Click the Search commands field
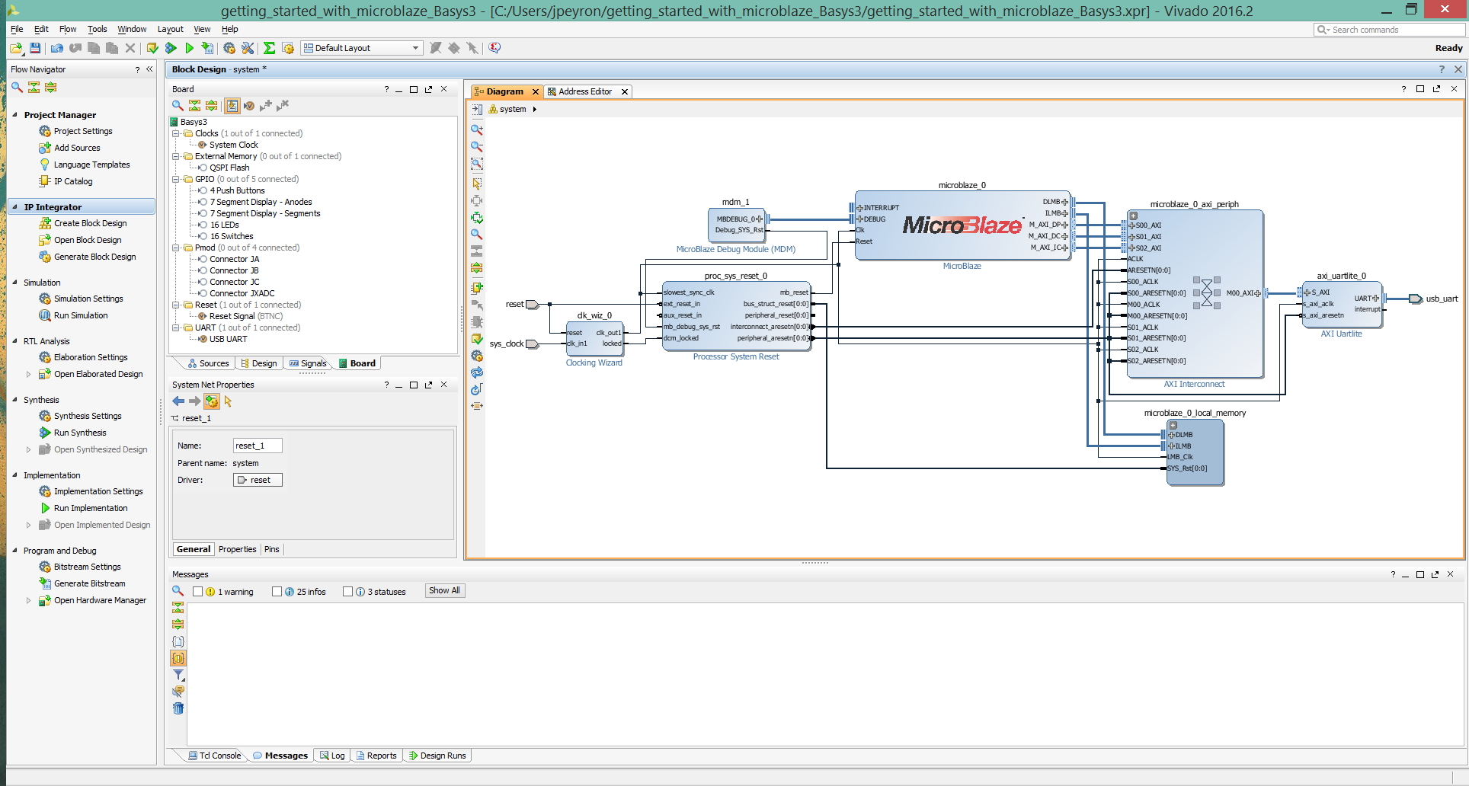This screenshot has width=1469, height=786. [1390, 30]
